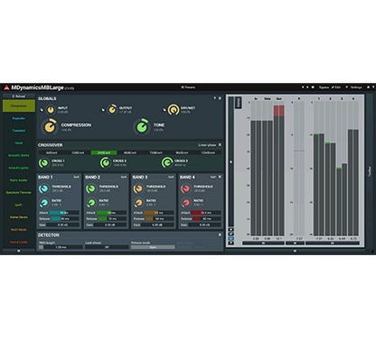Click the previous preset arrow in the title bar

click(x=303, y=87)
